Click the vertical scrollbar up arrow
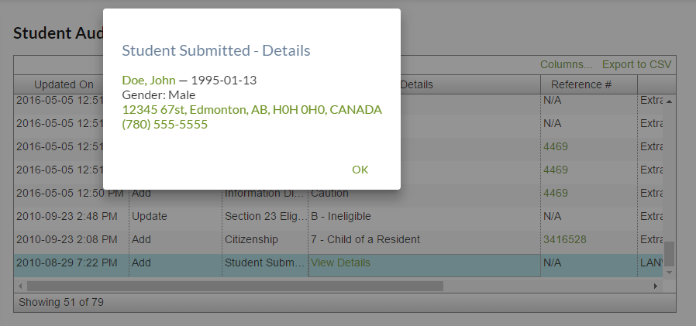696x326 pixels. coord(669,101)
